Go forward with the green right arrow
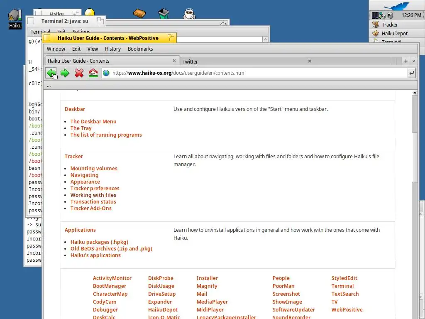425x319 pixels. pyautogui.click(x=65, y=73)
